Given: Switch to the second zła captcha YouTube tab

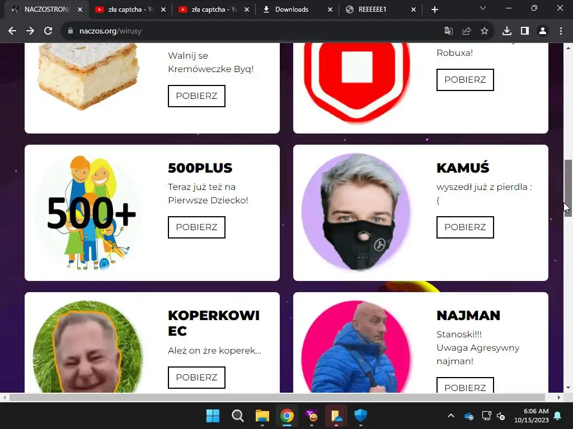Looking at the screenshot, I should coord(213,9).
